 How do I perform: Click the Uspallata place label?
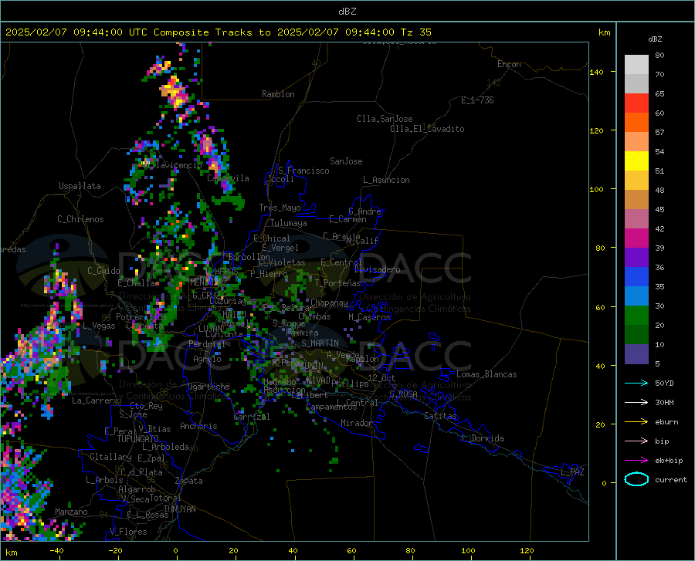coord(80,186)
